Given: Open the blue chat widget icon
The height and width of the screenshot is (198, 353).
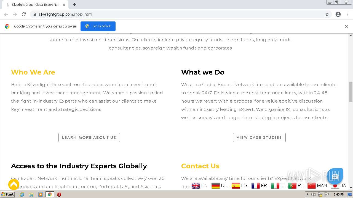Looking at the screenshot, I should (335, 176).
